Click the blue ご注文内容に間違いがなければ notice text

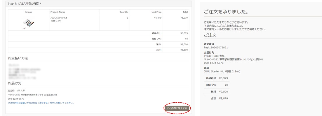tap(41, 103)
